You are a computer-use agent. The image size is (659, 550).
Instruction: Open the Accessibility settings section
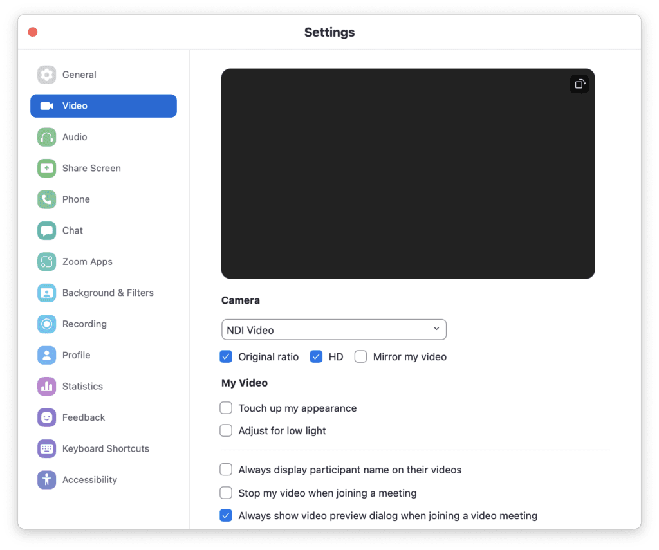point(89,480)
